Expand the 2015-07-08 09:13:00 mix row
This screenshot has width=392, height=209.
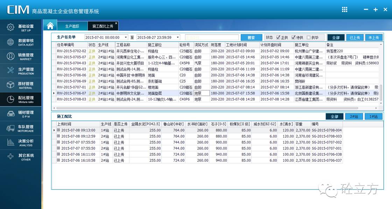tap(58, 130)
